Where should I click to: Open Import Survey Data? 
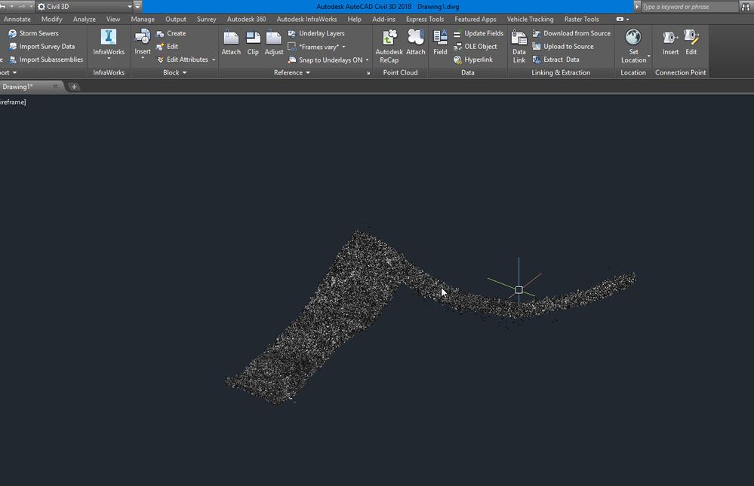tap(42, 47)
